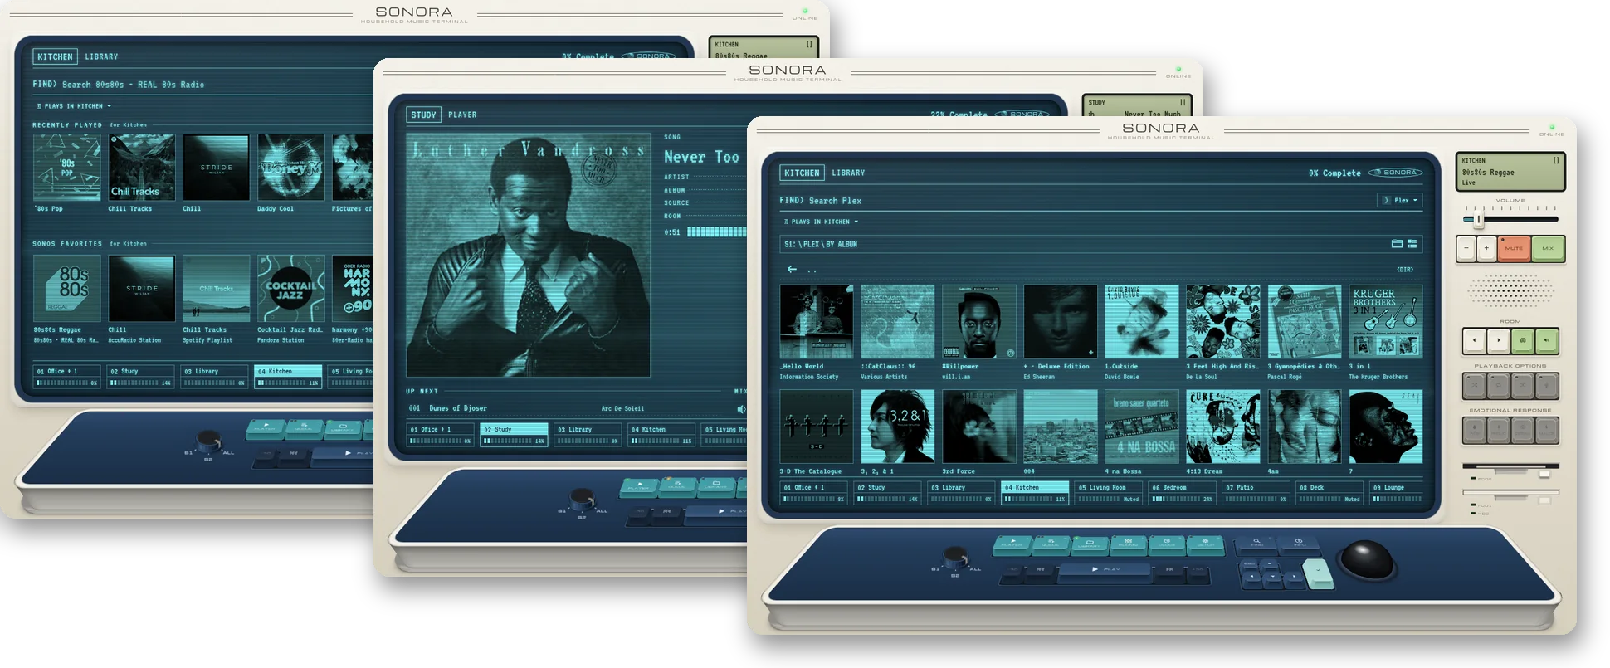Toggle the last Emotional Response key
Image resolution: width=1610 pixels, height=668 pixels.
(1547, 430)
